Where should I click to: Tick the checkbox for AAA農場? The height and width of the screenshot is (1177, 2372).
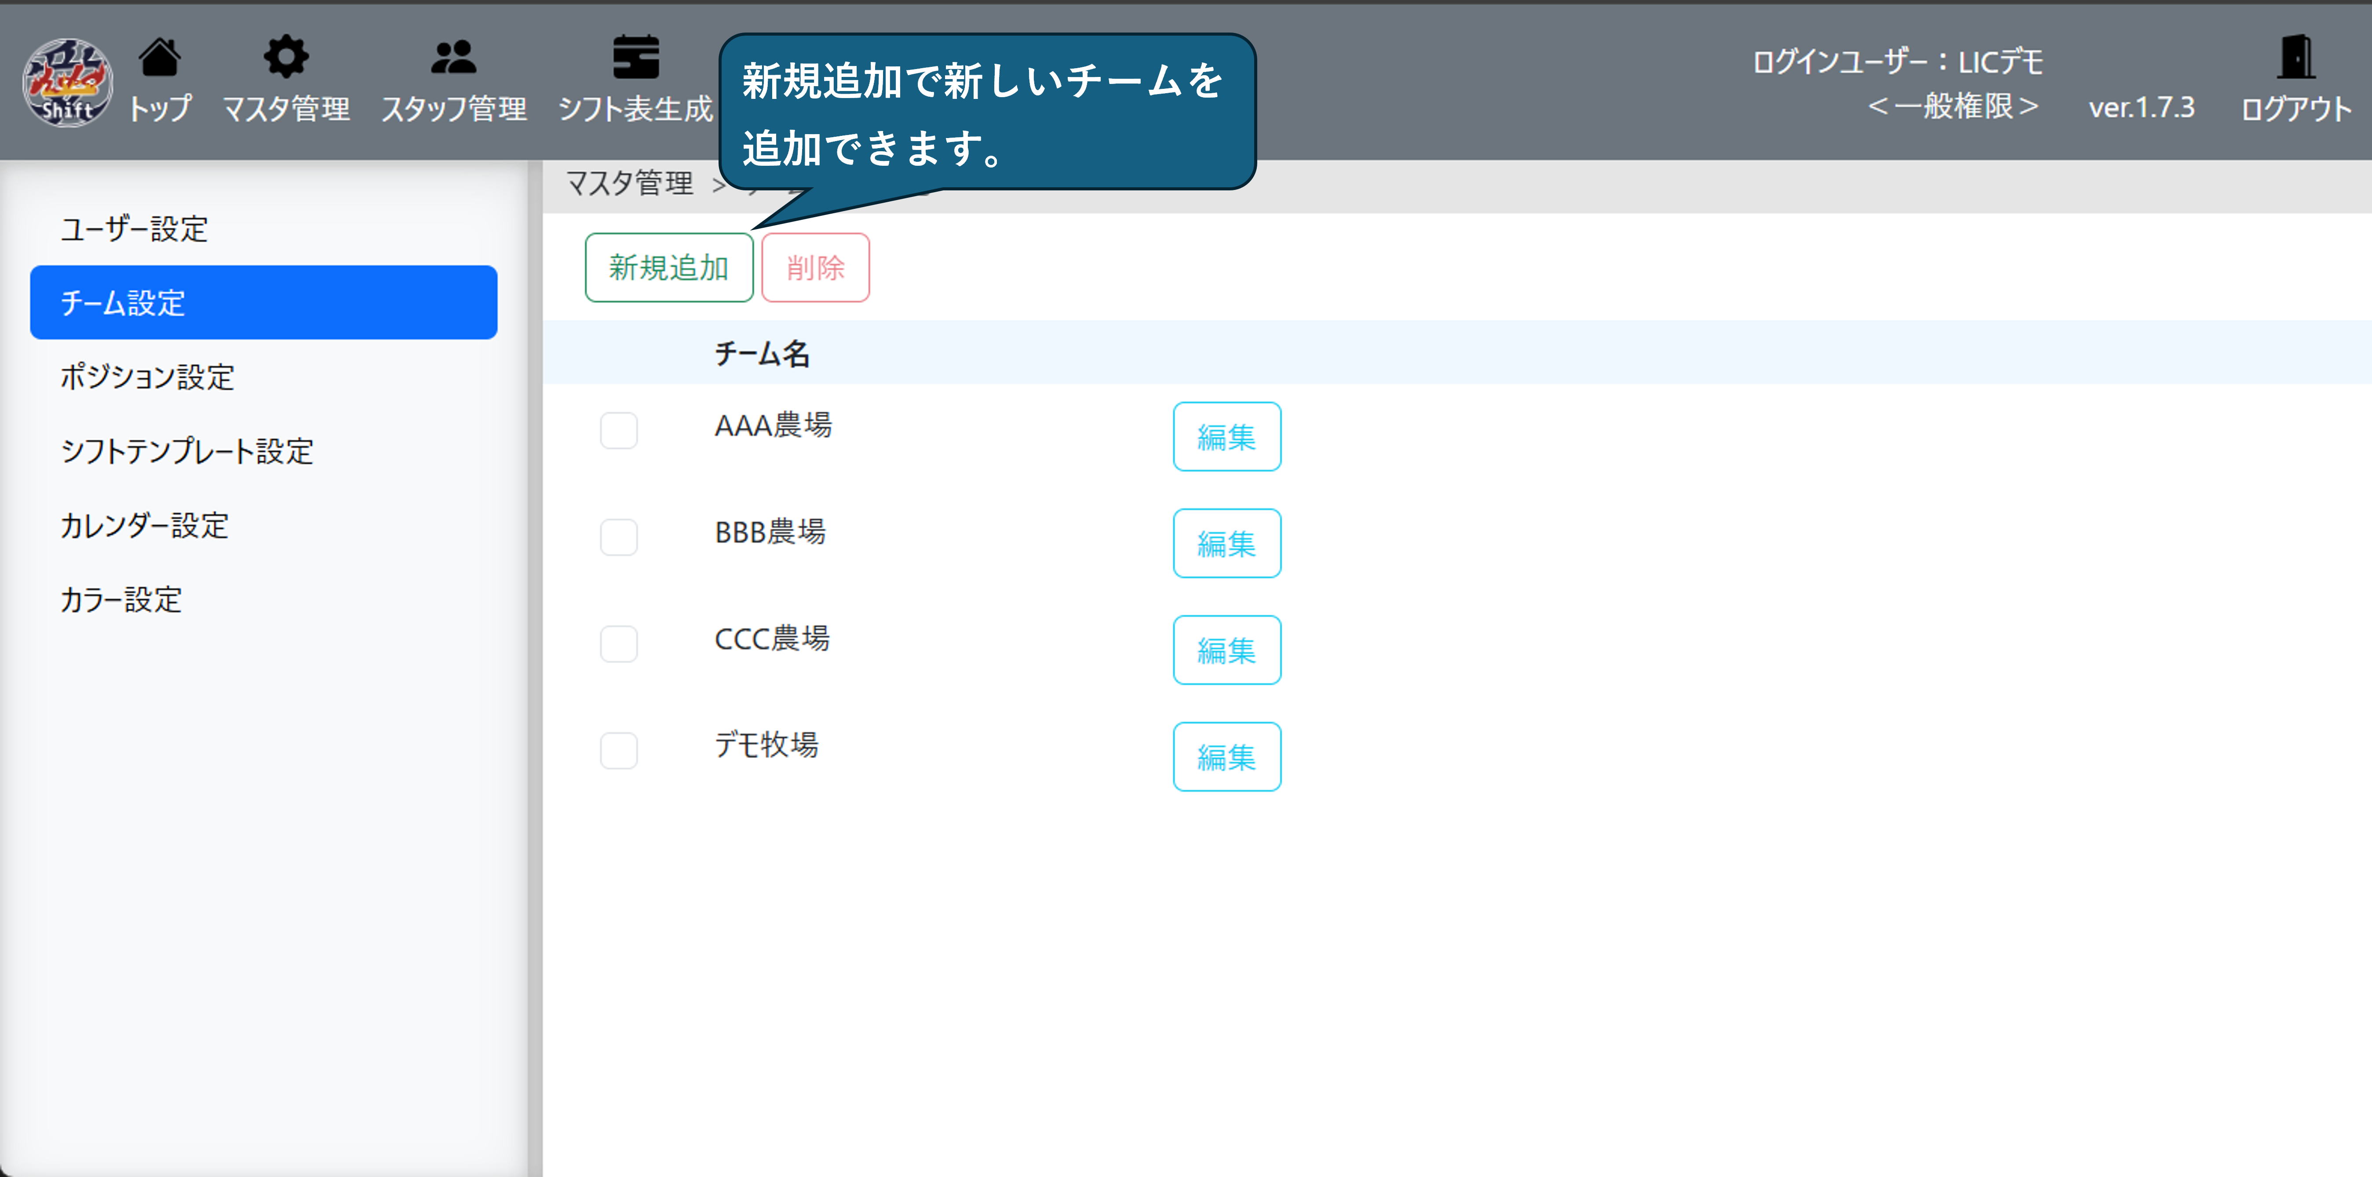coord(618,430)
